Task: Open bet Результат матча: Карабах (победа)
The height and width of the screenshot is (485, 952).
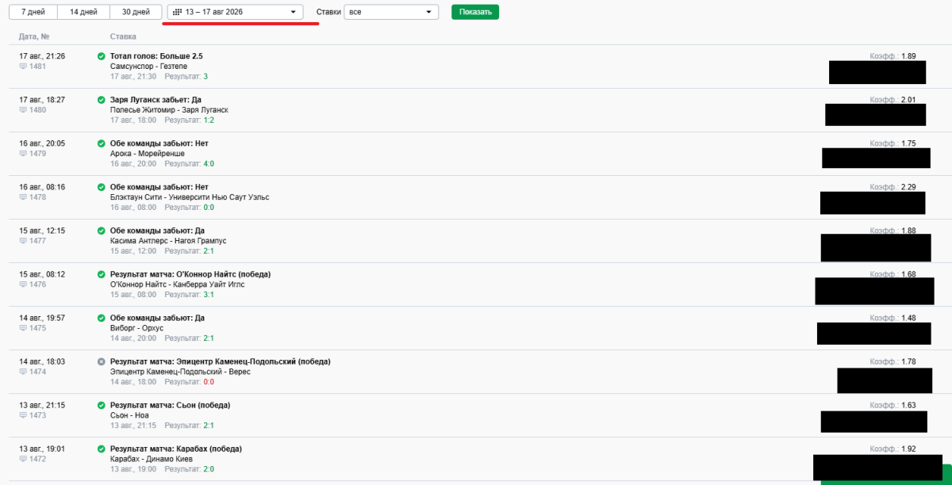Action: [176, 449]
